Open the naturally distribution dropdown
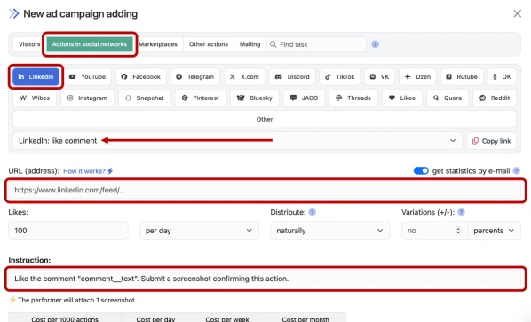The height and width of the screenshot is (322, 531). (x=329, y=231)
